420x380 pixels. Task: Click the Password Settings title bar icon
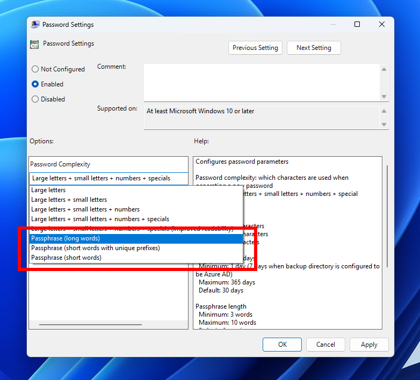pyautogui.click(x=35, y=25)
